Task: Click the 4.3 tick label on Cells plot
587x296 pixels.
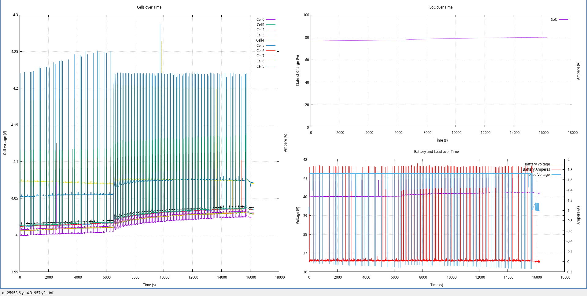Action: [15, 15]
